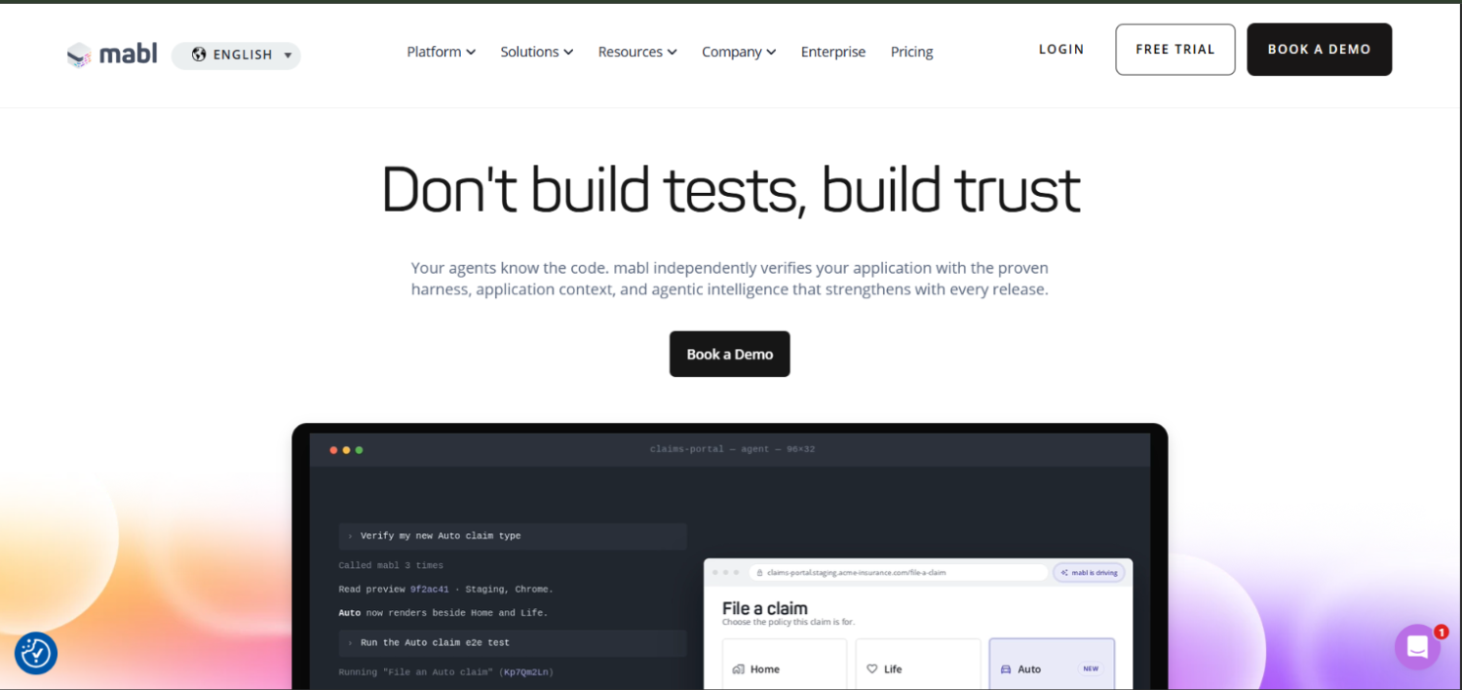Click the headline 'Don't build tests, build trust'
This screenshot has height=690, width=1462.
(730, 189)
